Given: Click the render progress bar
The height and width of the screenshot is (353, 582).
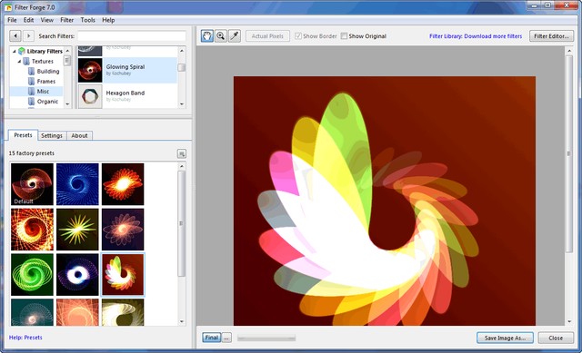Looking at the screenshot, I should click(266, 338).
